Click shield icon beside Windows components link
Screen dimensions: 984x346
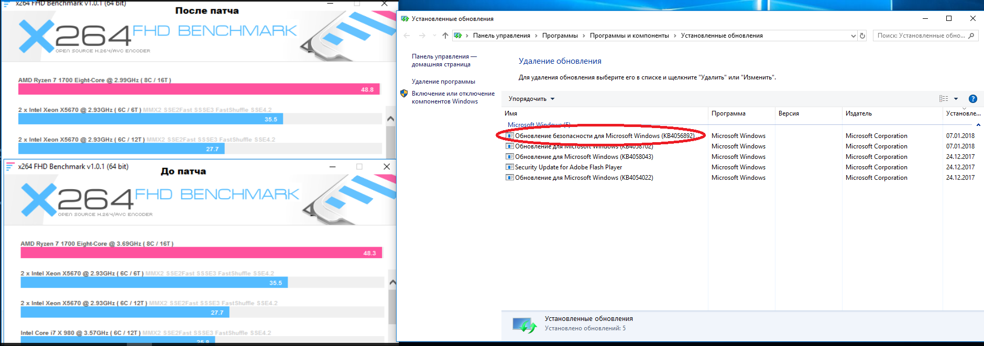[404, 94]
